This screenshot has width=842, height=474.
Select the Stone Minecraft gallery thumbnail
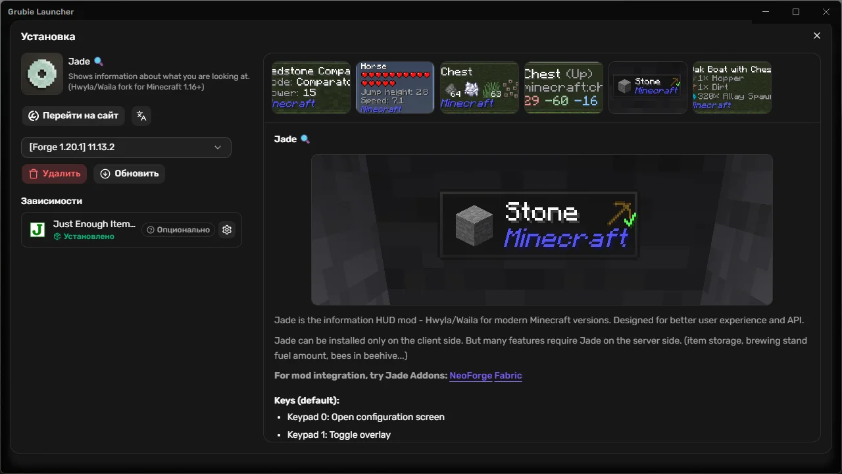pyautogui.click(x=648, y=88)
